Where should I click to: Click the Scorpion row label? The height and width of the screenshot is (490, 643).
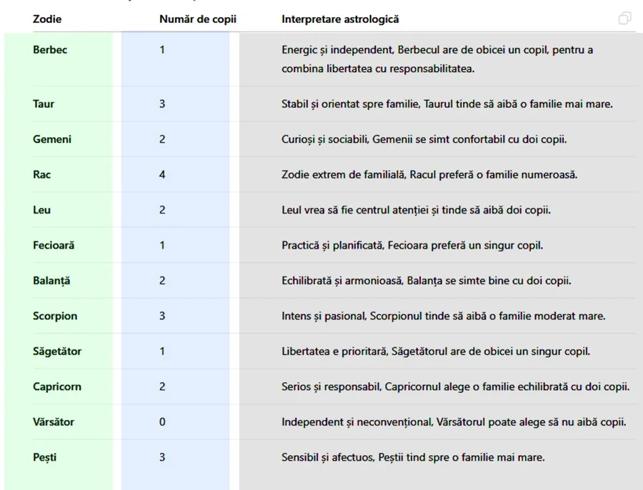55,316
